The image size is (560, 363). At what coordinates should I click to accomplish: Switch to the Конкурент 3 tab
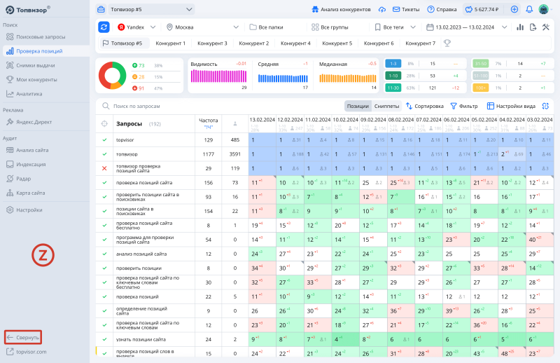(x=212, y=43)
